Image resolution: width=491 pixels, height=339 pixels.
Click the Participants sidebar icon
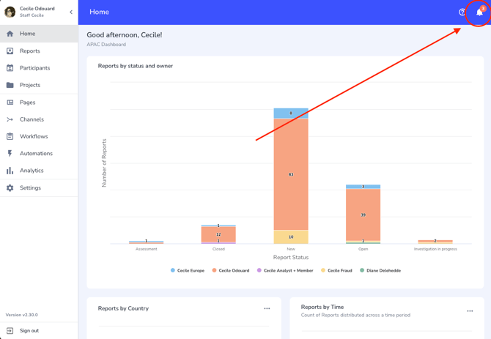(10, 68)
